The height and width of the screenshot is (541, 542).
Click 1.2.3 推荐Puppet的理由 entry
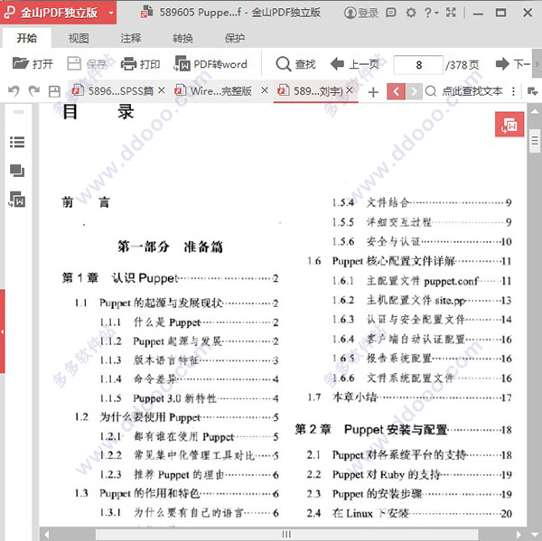click(189, 474)
